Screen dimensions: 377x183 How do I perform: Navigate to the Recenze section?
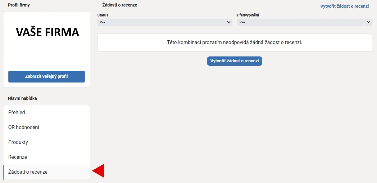(18, 157)
